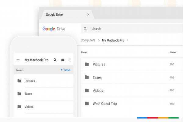Click the Pictures folder icon on phone
Image resolution: width=183 pixels, height=122 pixels.
[19, 81]
